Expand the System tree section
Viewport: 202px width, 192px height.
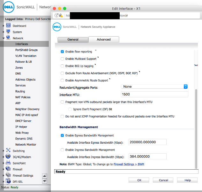[x=4, y=32]
